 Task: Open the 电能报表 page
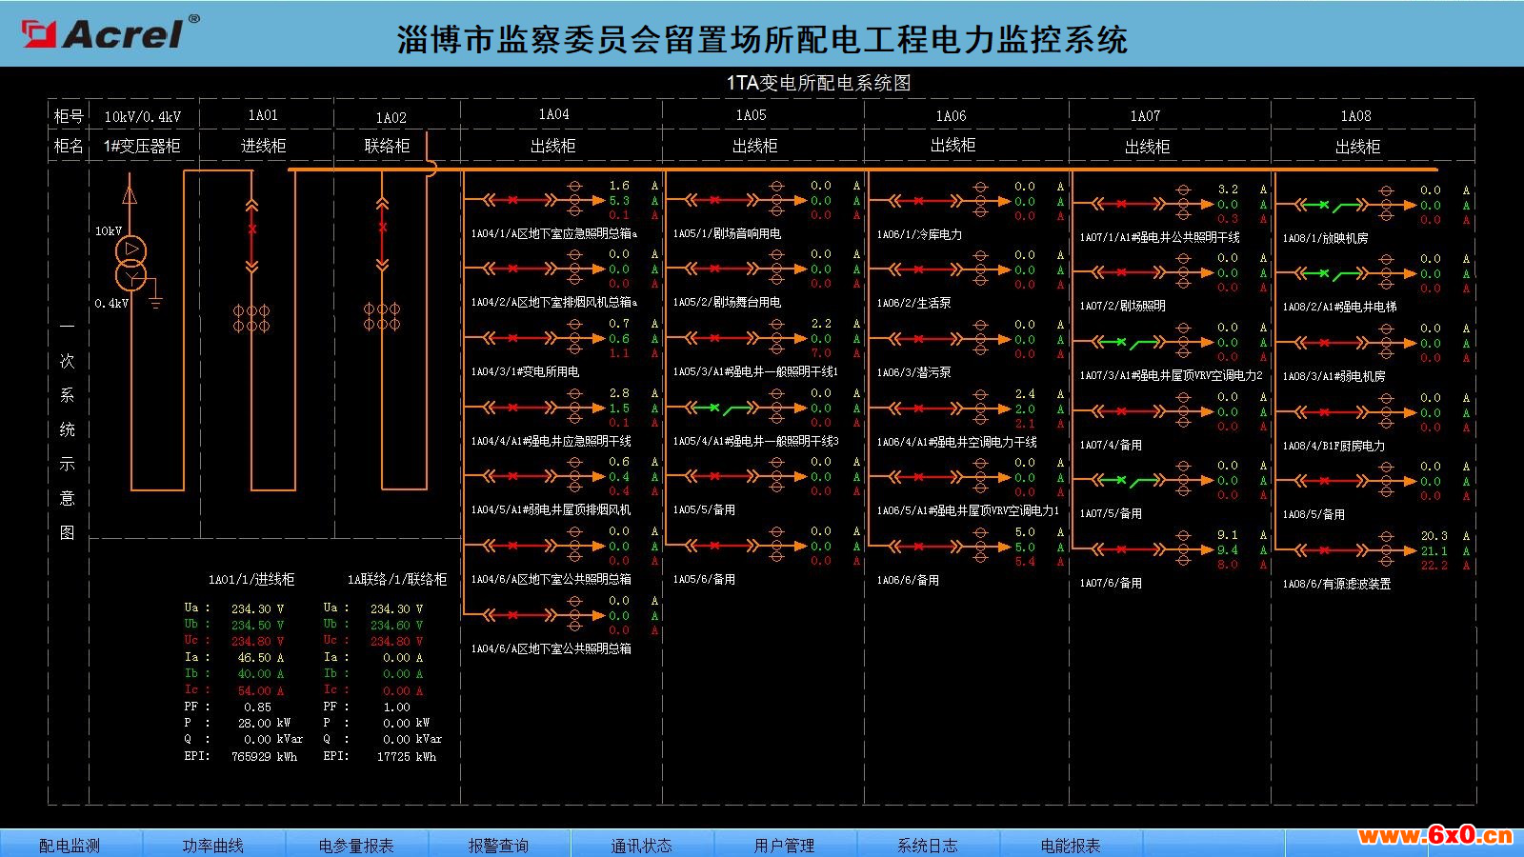coord(1071,845)
